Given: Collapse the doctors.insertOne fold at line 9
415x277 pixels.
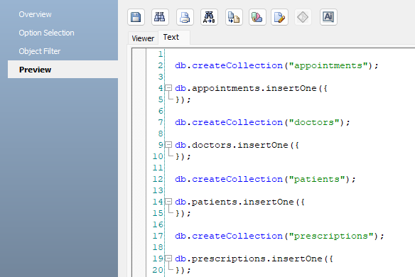Looking at the screenshot, I should tap(168, 145).
